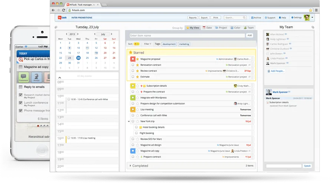Screen dimensions: 336x183
Task: Click the yellow note icon on Hotel booking details
Action: [141, 127]
